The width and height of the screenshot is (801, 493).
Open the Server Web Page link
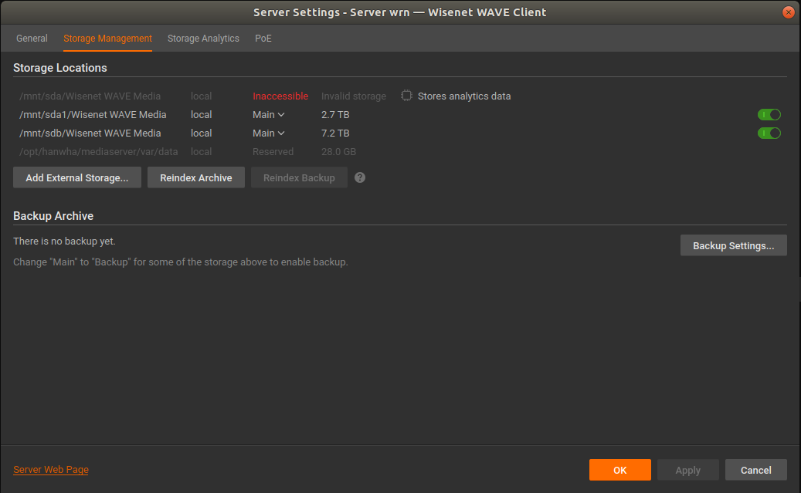tap(51, 470)
